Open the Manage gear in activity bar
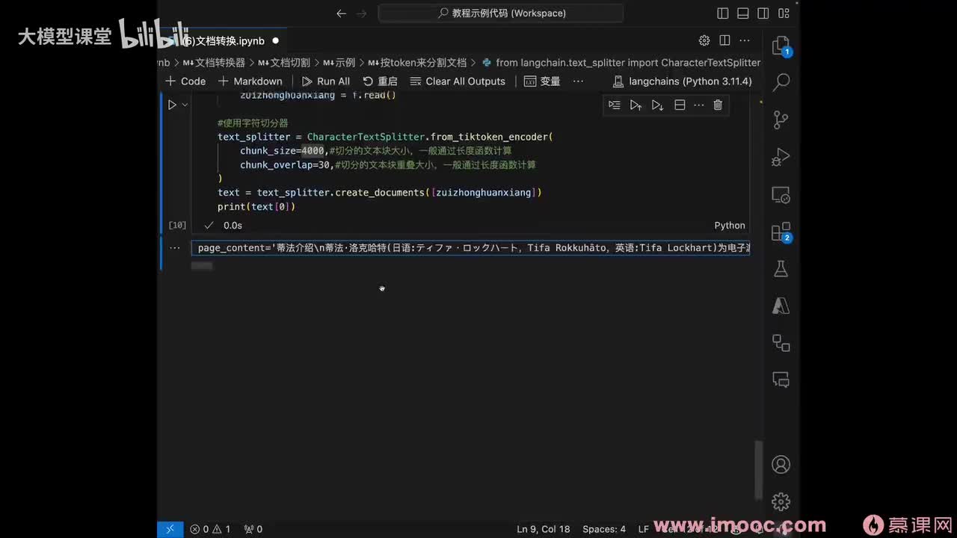This screenshot has height=538, width=957. [781, 501]
